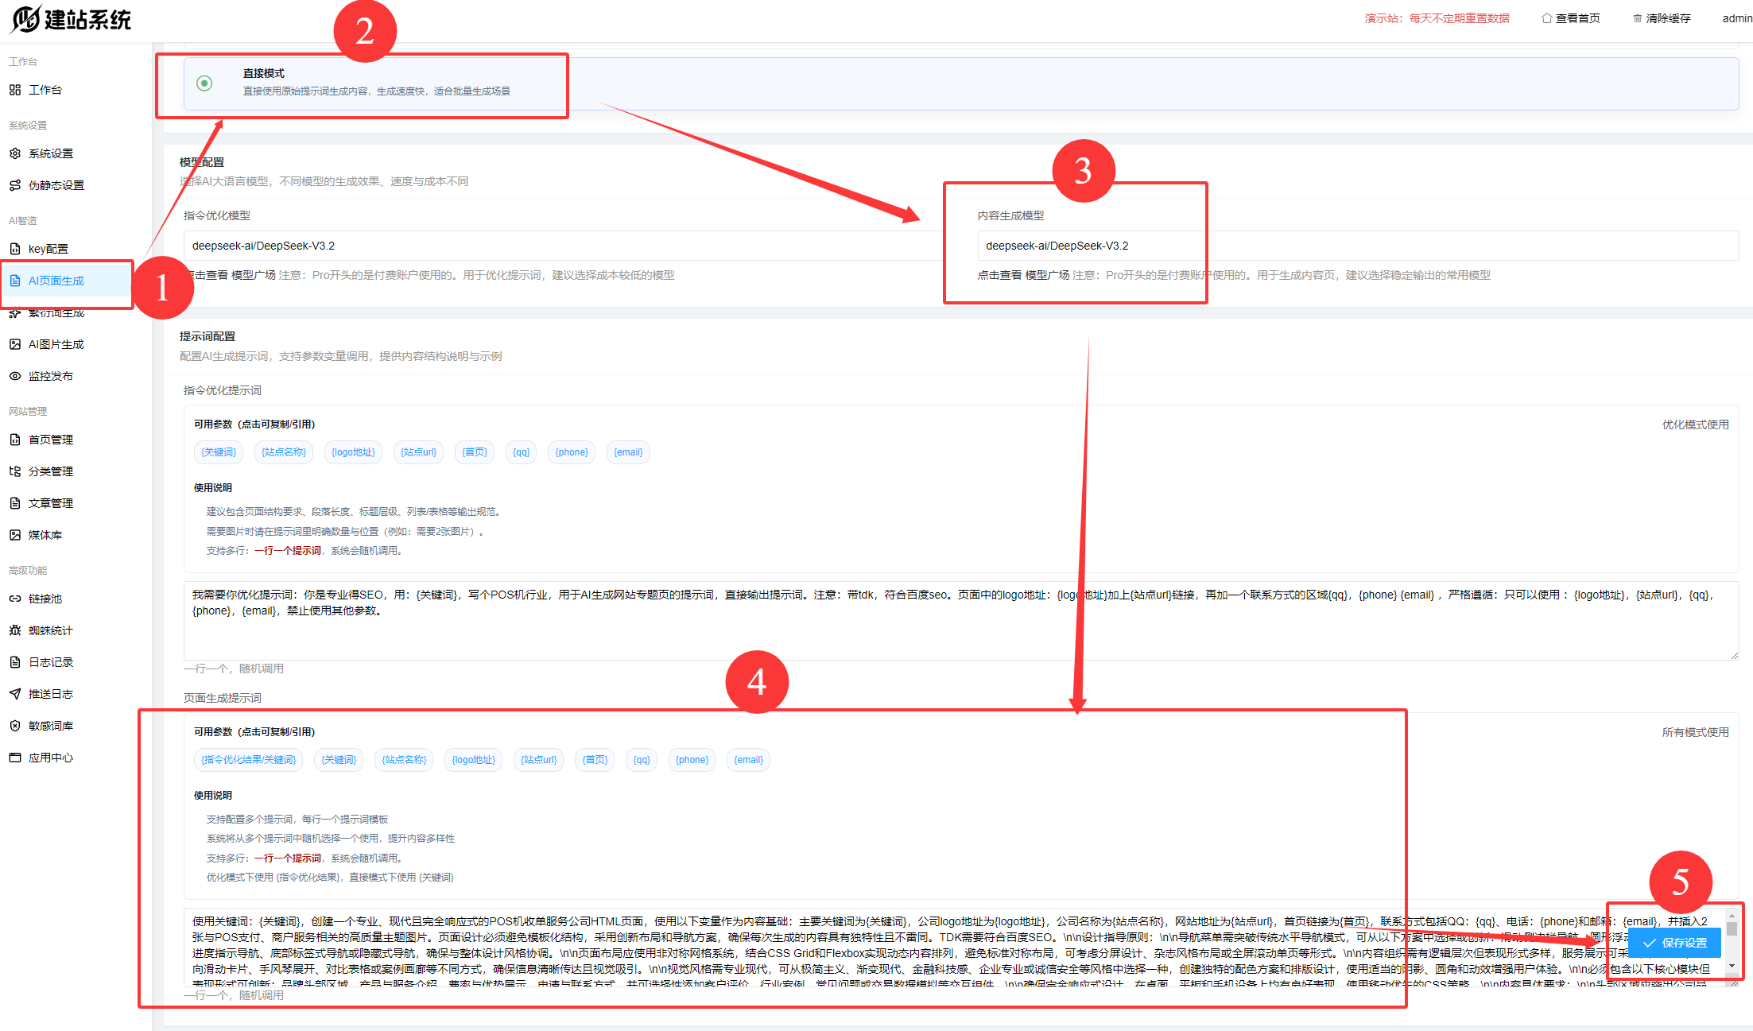Open AI图片生成 image icon item
This screenshot has width=1753, height=1031.
tap(15, 344)
